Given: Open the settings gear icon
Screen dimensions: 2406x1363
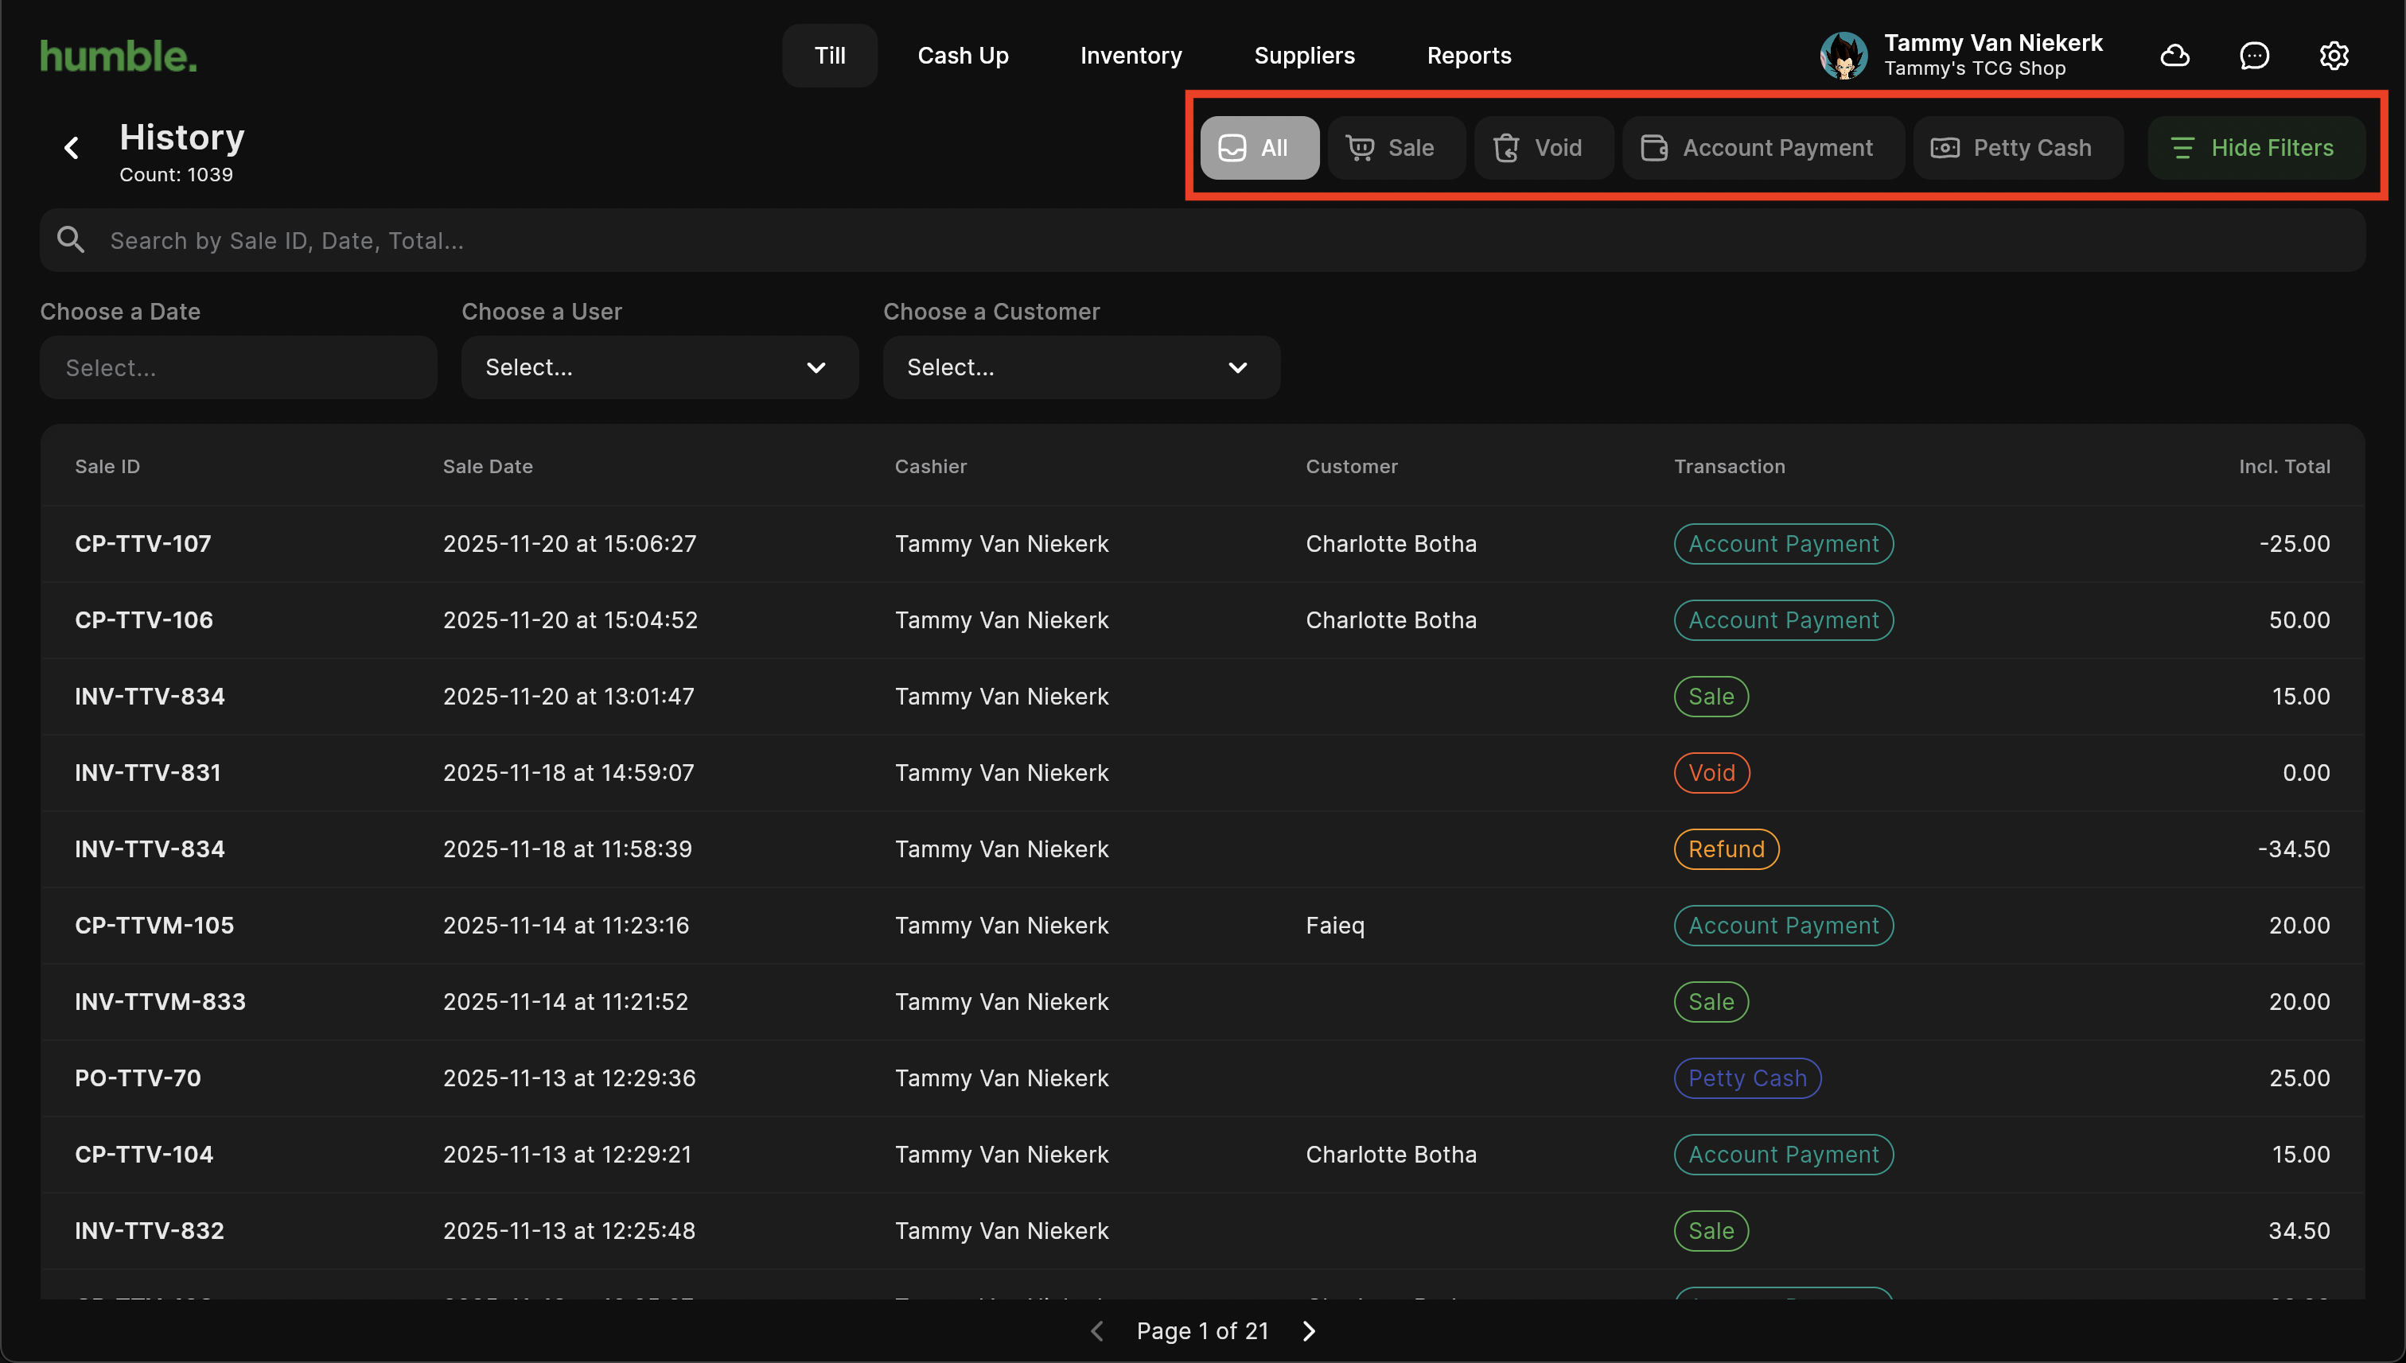Looking at the screenshot, I should click(x=2333, y=56).
